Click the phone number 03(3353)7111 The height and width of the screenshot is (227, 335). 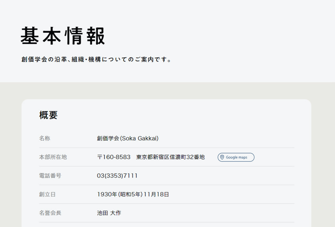117,176
